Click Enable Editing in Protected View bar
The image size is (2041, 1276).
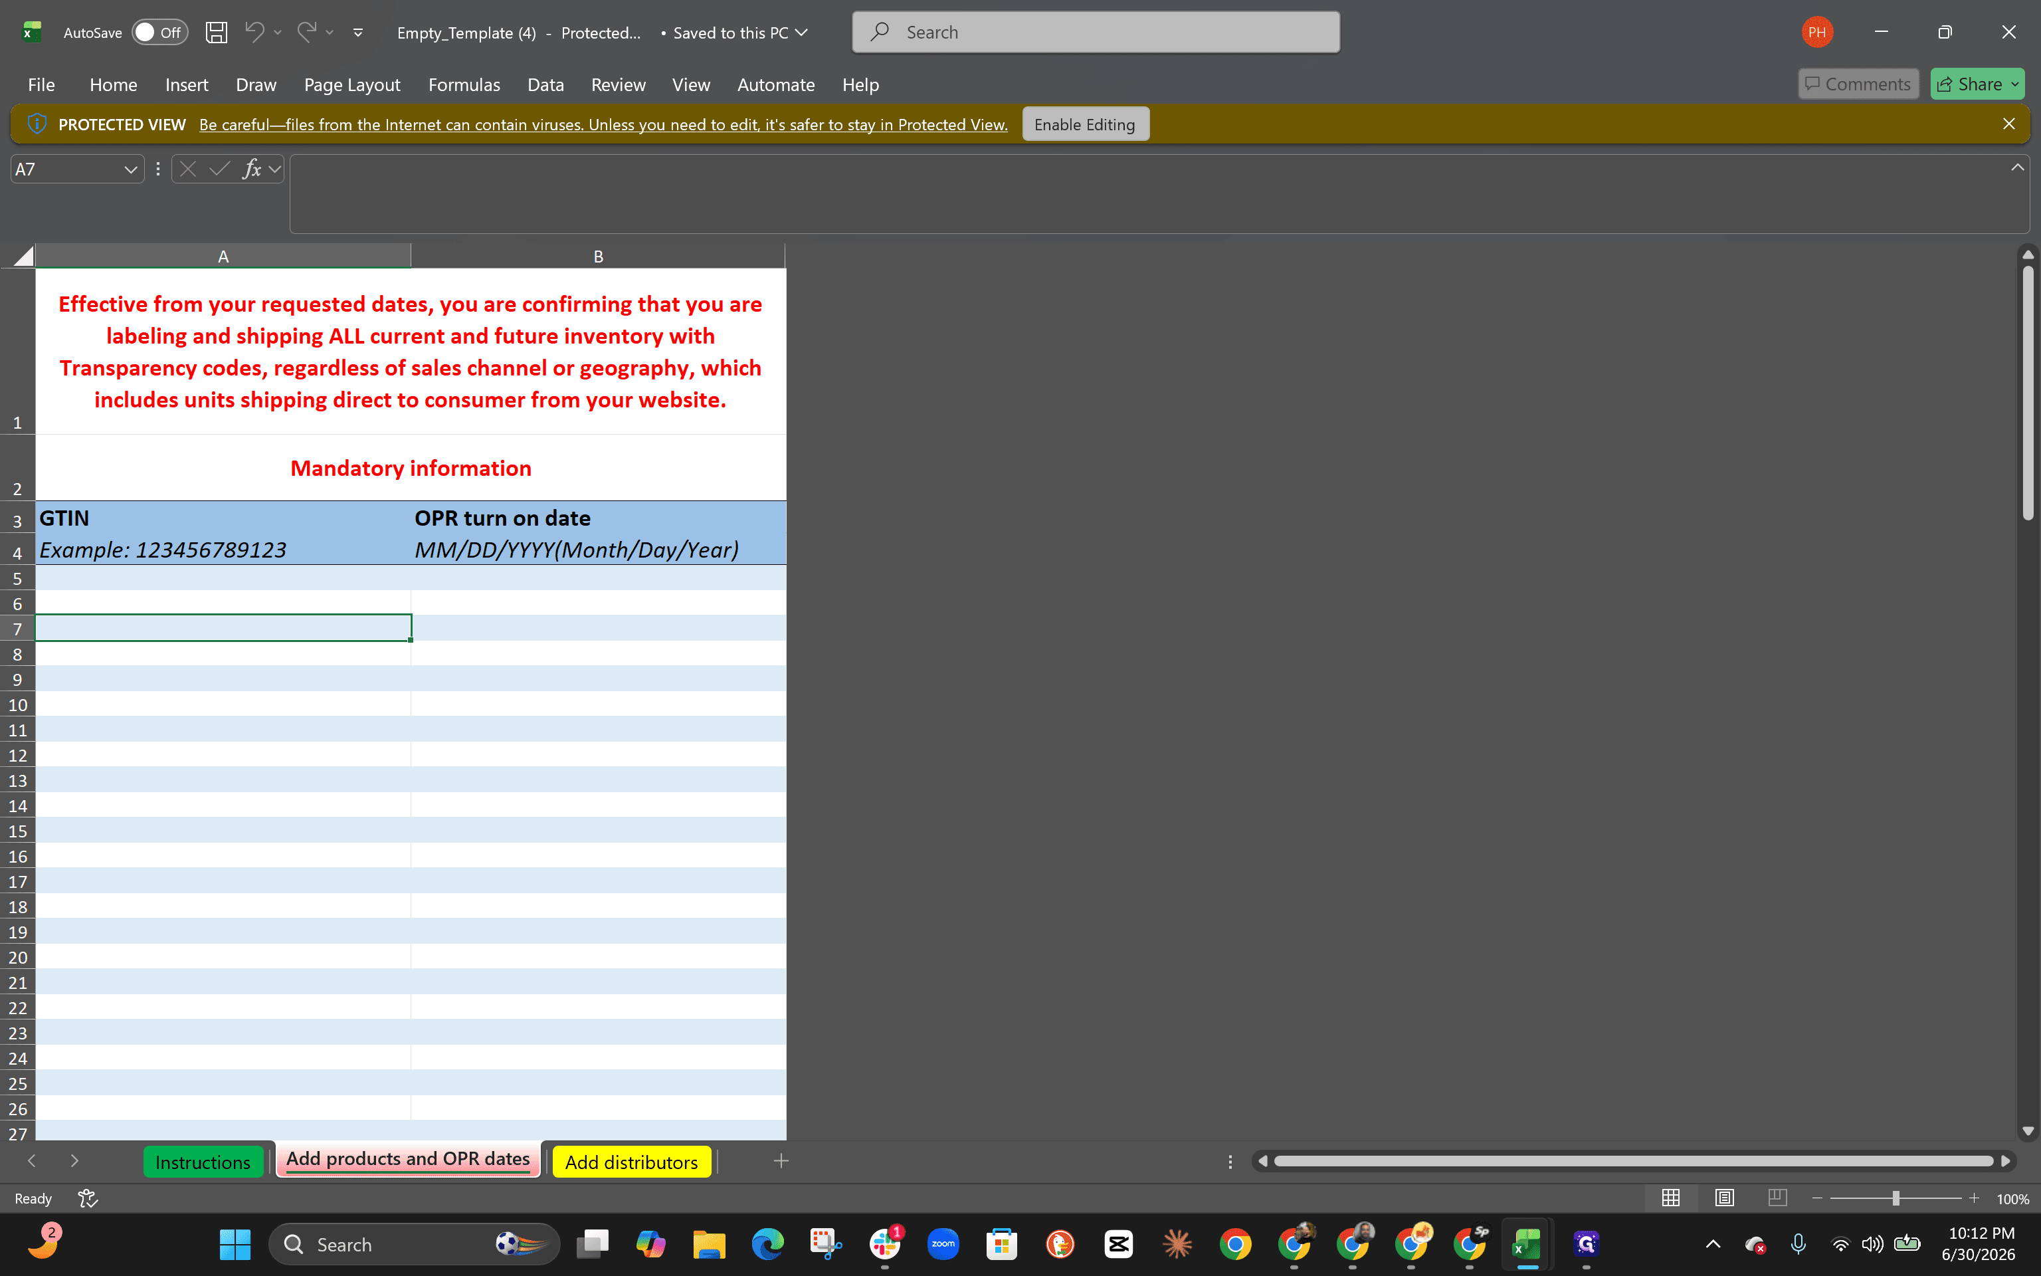pos(1084,124)
